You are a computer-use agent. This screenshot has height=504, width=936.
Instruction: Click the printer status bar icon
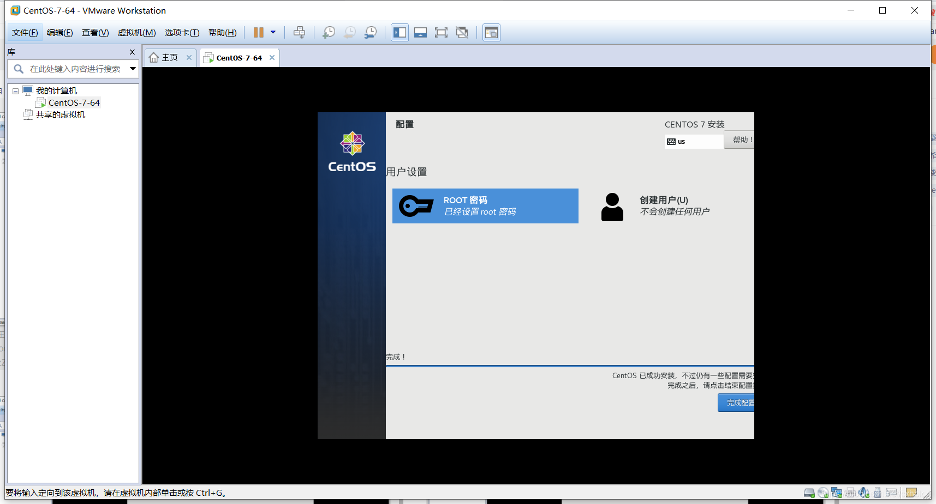click(850, 493)
